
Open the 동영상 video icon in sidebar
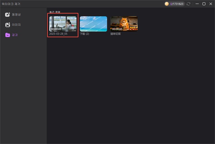pyautogui.click(x=8, y=14)
